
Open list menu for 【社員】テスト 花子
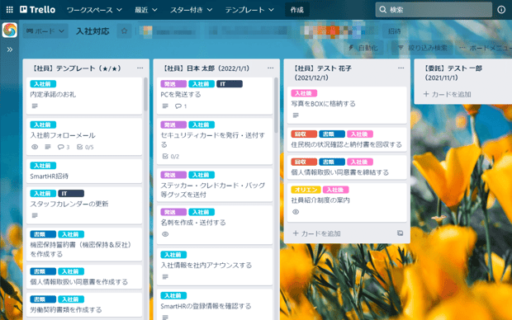click(401, 68)
